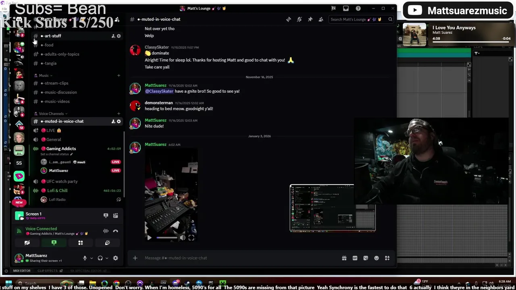Open ClassySkater's username profile
This screenshot has width=516, height=290.
[157, 47]
